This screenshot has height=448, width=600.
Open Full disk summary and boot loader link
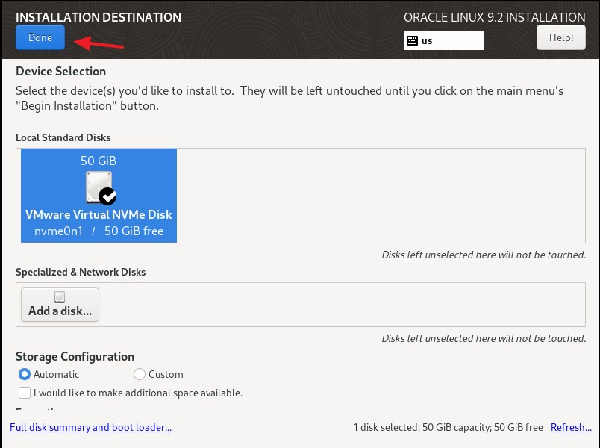point(91,427)
